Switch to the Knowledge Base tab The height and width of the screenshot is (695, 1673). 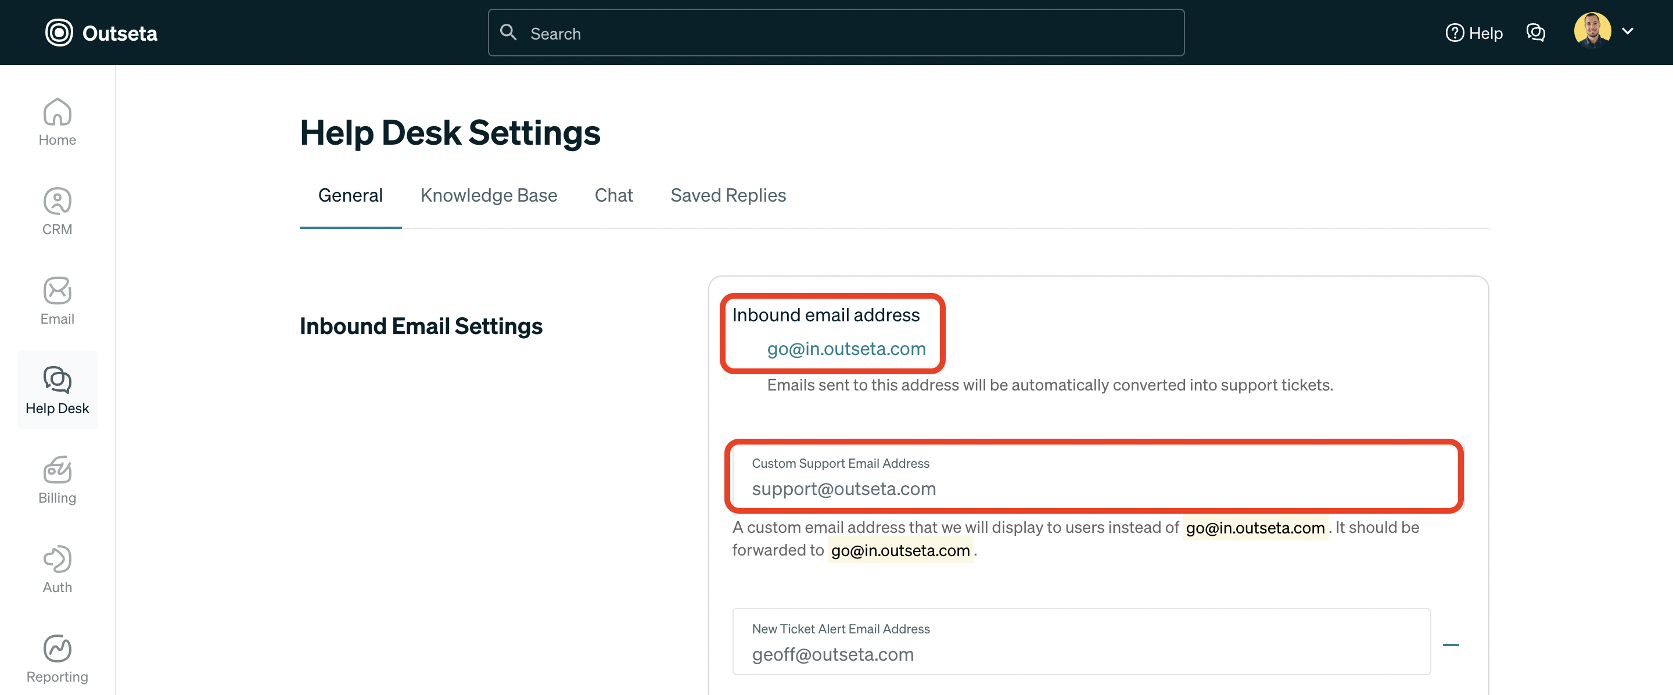point(489,195)
